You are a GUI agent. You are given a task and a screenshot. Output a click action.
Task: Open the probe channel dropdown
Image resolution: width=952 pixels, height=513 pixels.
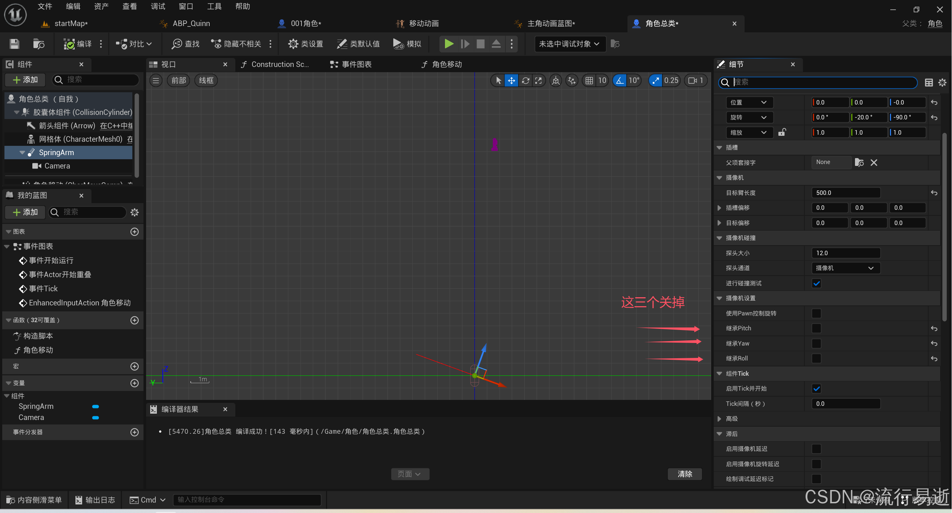[845, 268]
